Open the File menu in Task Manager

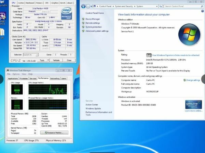coord(9,74)
